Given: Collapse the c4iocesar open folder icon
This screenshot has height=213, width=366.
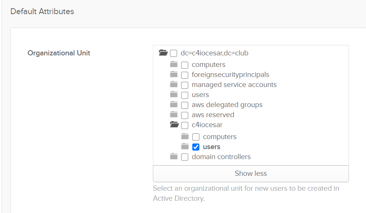Looking at the screenshot, I should pyautogui.click(x=174, y=125).
